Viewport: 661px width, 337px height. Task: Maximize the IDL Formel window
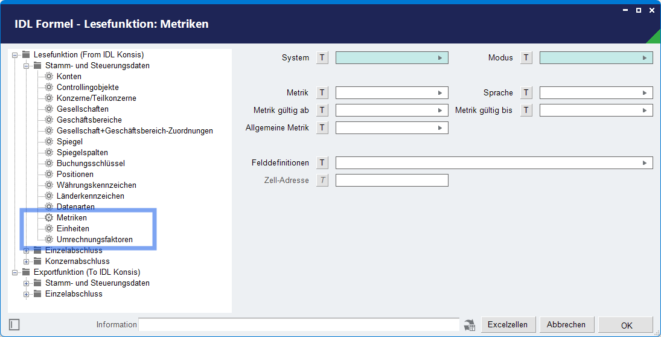pyautogui.click(x=639, y=10)
